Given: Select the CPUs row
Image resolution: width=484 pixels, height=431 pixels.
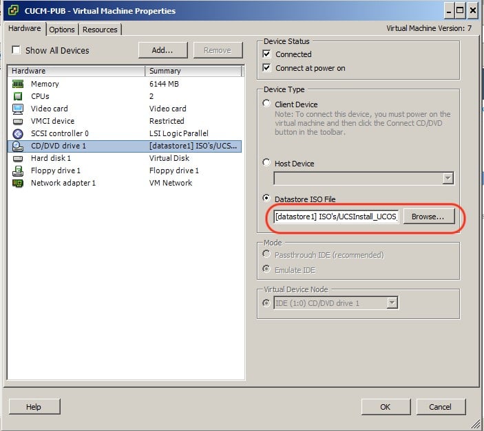Looking at the screenshot, I should click(x=125, y=96).
